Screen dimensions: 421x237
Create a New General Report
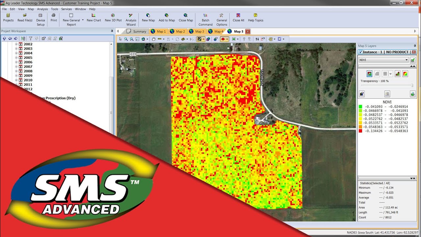click(x=71, y=20)
